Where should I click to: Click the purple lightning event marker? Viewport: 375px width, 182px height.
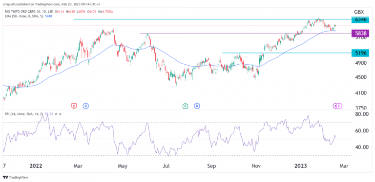[335, 106]
